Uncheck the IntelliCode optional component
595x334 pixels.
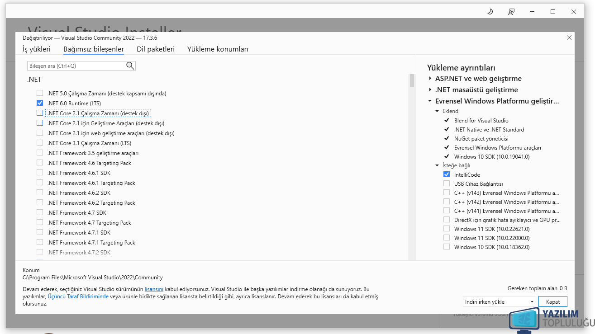point(447,174)
